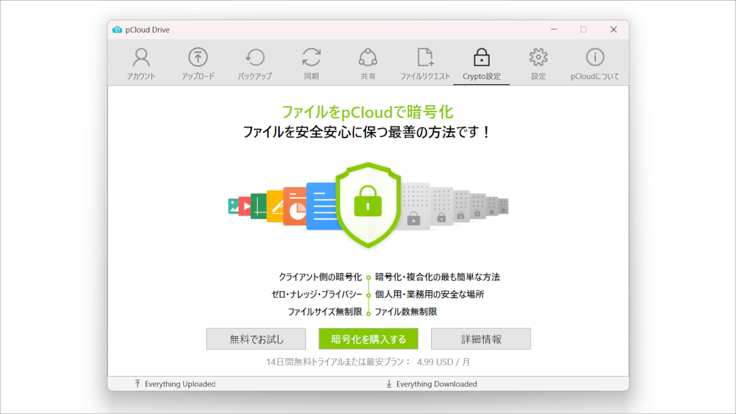Image resolution: width=736 pixels, height=414 pixels.
Task: Switch to the ファイルリクエスト tab label
Action: tap(425, 77)
